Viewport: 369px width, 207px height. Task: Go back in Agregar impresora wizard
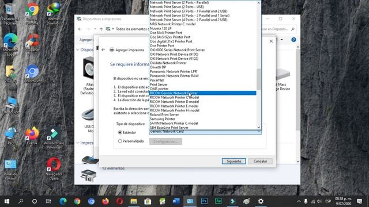tap(103, 50)
